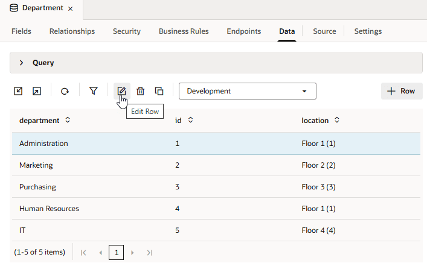The image size is (427, 266).
Task: Click the Duplicate Row copy icon
Action: pos(159,91)
